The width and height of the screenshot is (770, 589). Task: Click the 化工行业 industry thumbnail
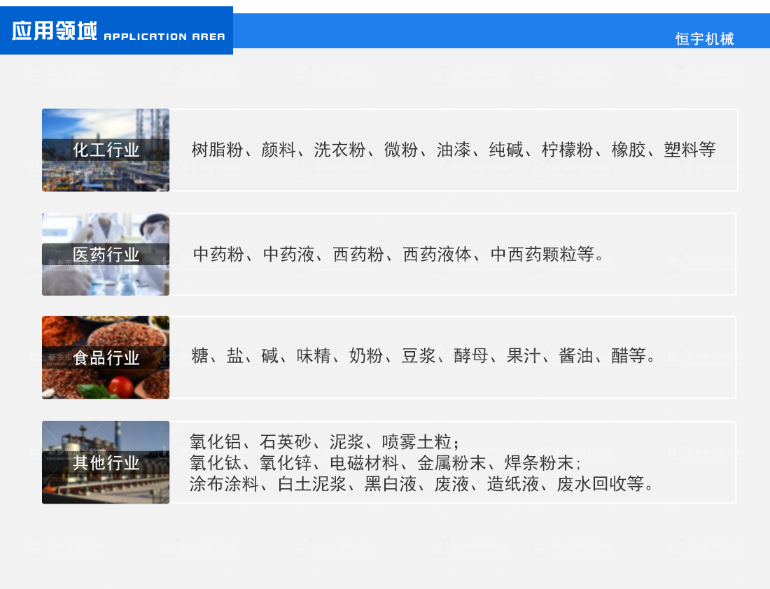(106, 150)
